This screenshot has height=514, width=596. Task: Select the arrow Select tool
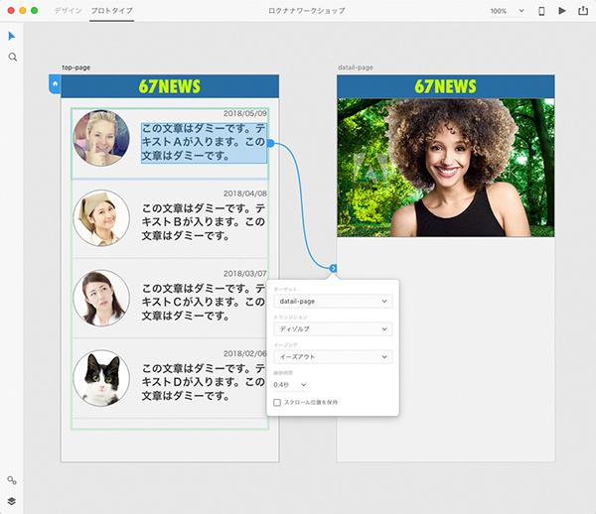click(12, 37)
